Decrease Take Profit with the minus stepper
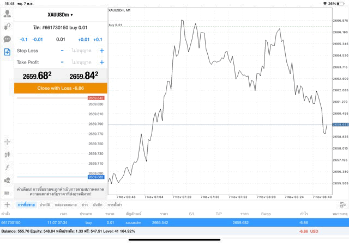The height and width of the screenshot is (243, 349). 62,63
